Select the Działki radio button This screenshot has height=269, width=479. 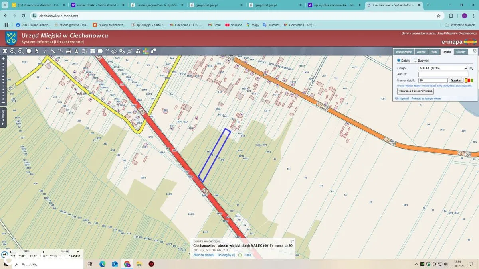(398, 61)
